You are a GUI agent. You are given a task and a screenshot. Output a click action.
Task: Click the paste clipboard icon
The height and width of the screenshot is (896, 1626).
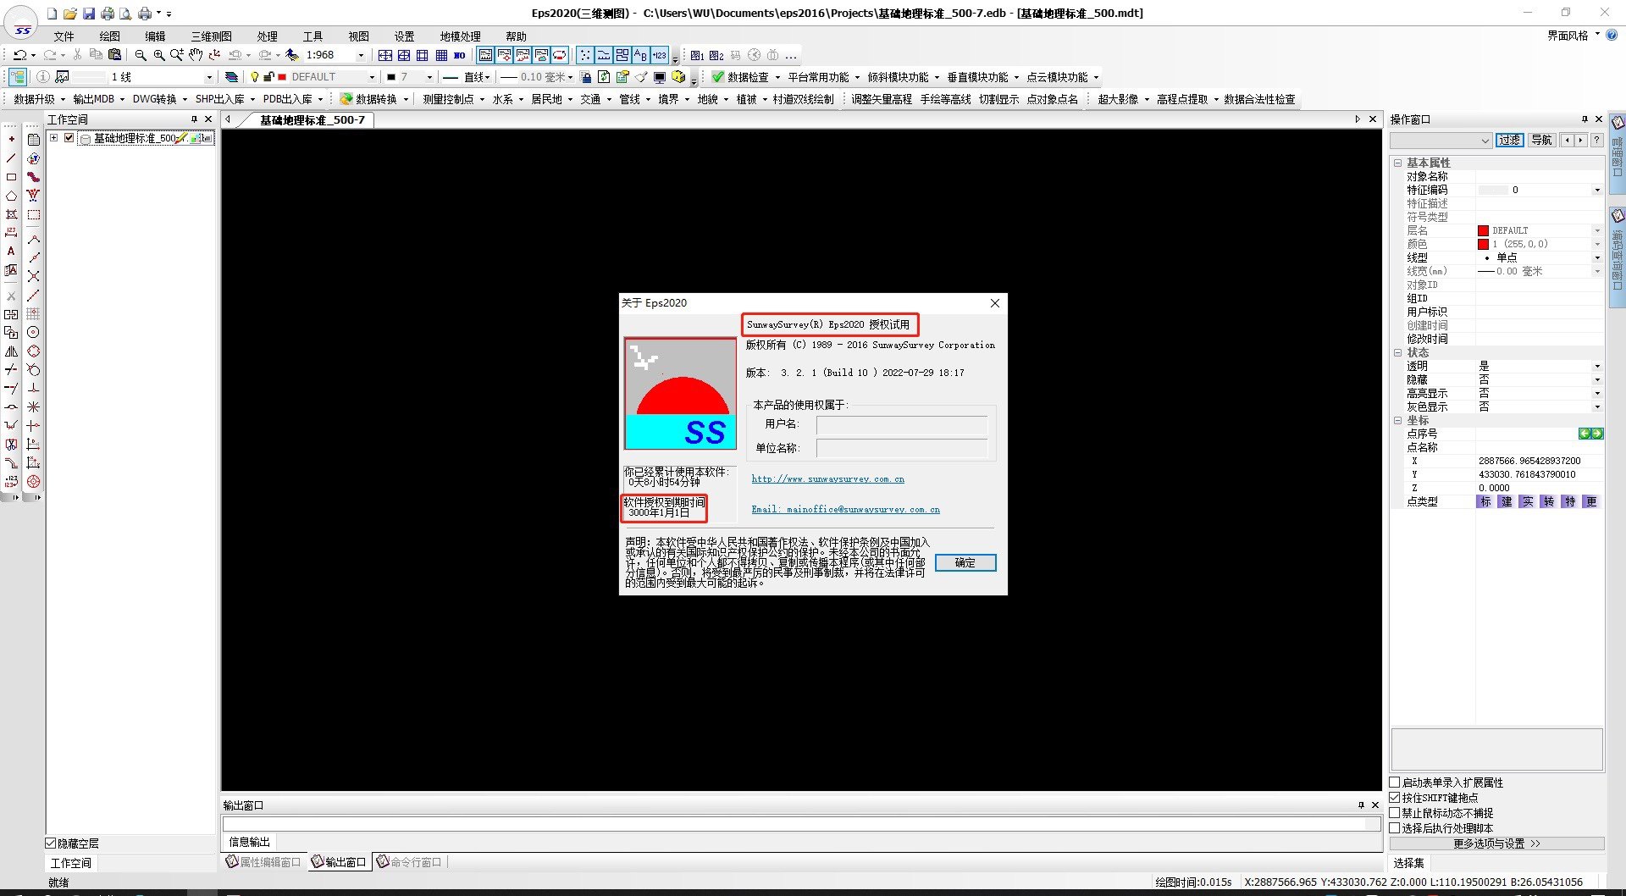click(114, 55)
